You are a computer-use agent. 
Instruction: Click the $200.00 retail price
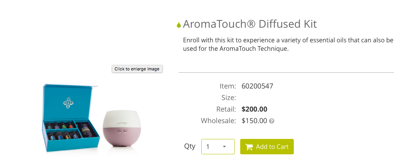coord(254,109)
